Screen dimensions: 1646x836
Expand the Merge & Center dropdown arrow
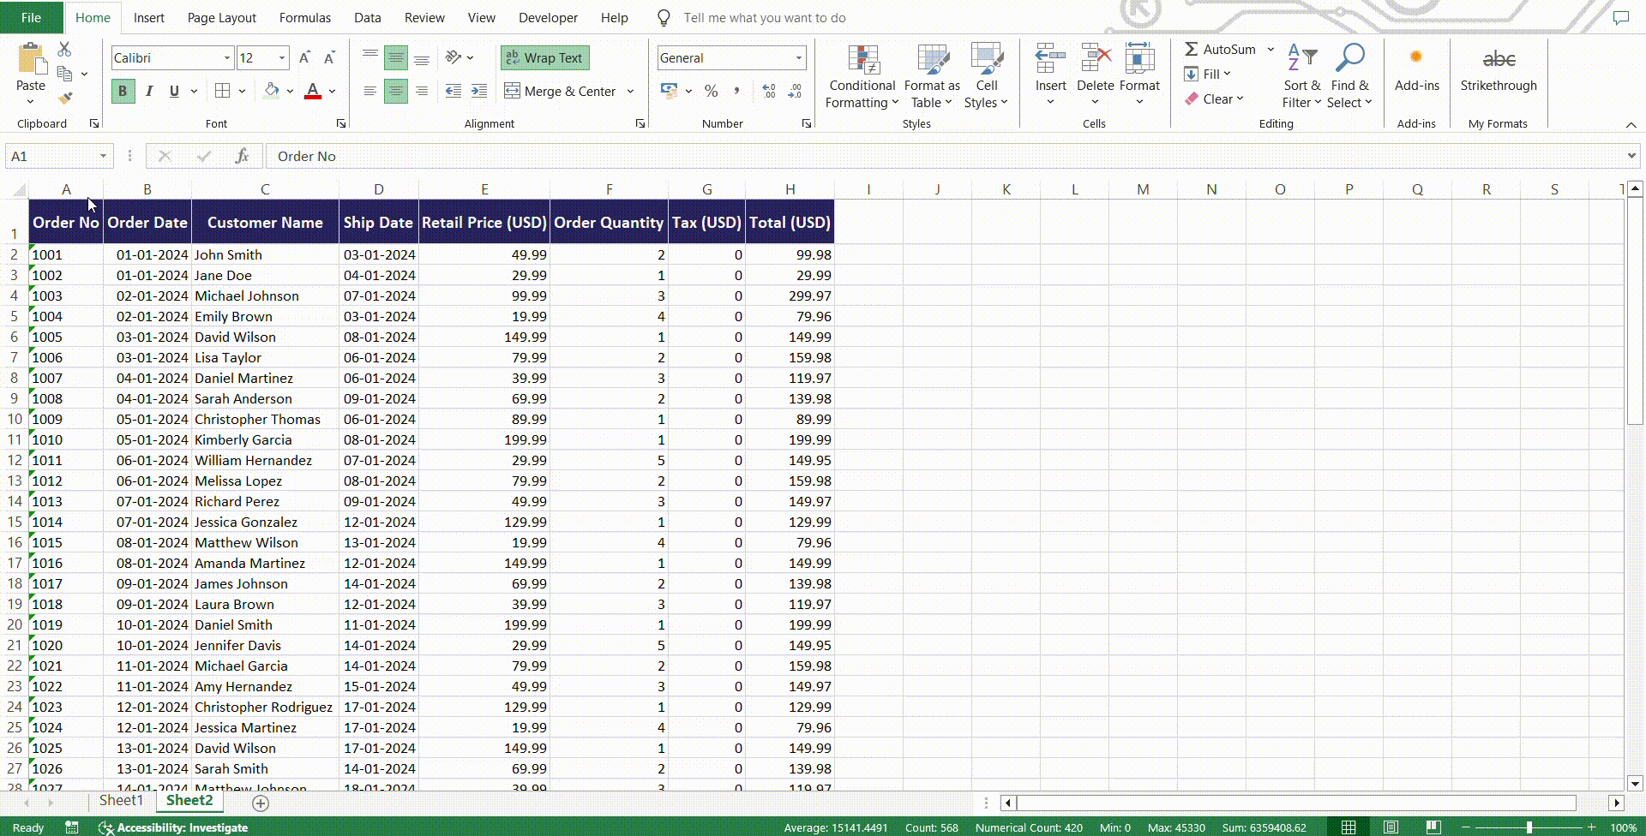pyautogui.click(x=630, y=91)
